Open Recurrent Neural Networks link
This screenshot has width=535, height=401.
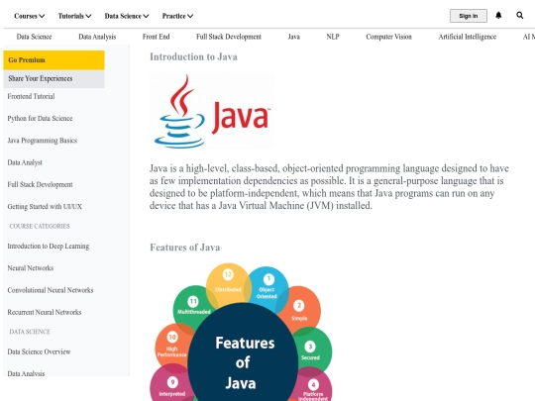pyautogui.click(x=45, y=312)
